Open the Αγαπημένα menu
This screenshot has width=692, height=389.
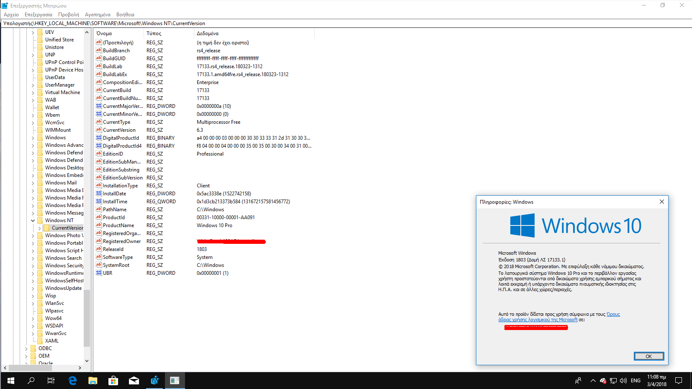[98, 15]
